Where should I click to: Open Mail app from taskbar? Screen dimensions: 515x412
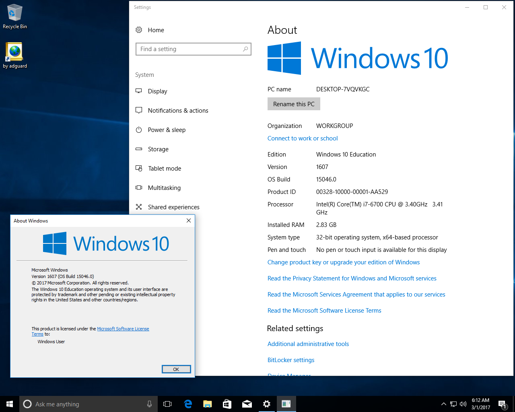pyautogui.click(x=247, y=404)
